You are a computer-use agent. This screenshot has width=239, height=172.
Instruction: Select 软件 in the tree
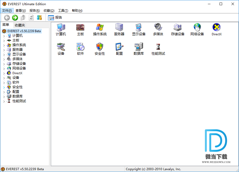(16, 82)
